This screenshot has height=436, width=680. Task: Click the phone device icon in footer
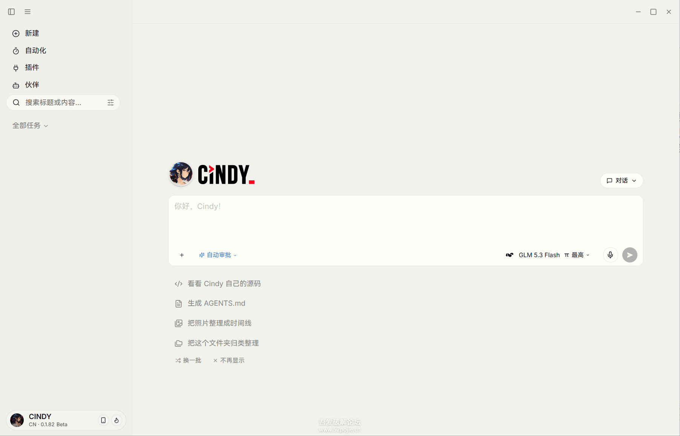tap(103, 420)
